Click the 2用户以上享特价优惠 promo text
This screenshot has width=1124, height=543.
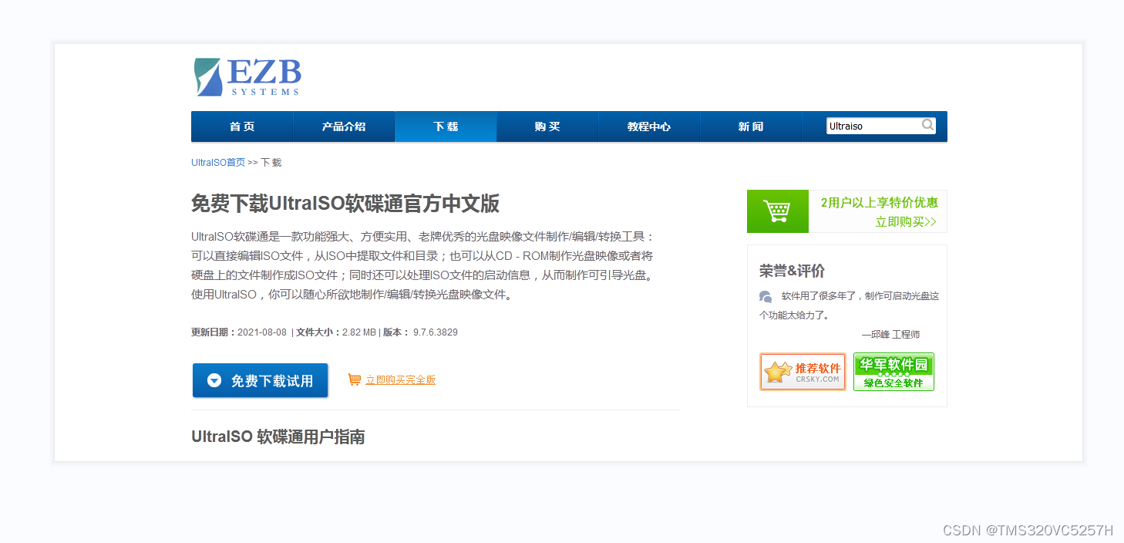pyautogui.click(x=879, y=203)
